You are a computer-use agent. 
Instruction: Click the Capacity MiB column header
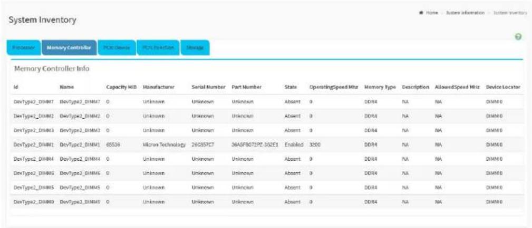(x=121, y=87)
